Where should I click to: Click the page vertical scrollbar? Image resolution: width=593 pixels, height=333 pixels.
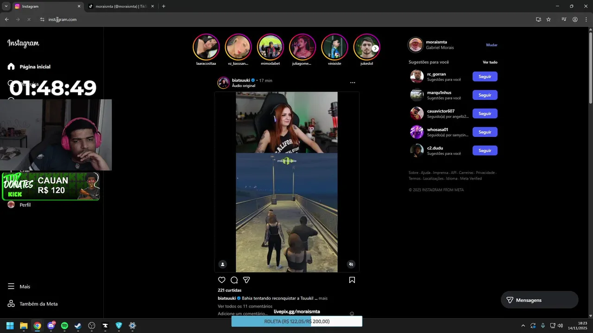[x=590, y=68]
